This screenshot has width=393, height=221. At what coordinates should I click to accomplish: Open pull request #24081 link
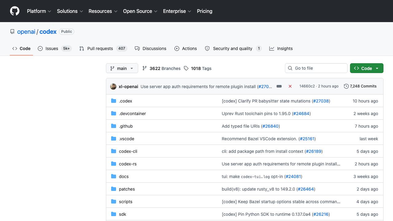293,176
